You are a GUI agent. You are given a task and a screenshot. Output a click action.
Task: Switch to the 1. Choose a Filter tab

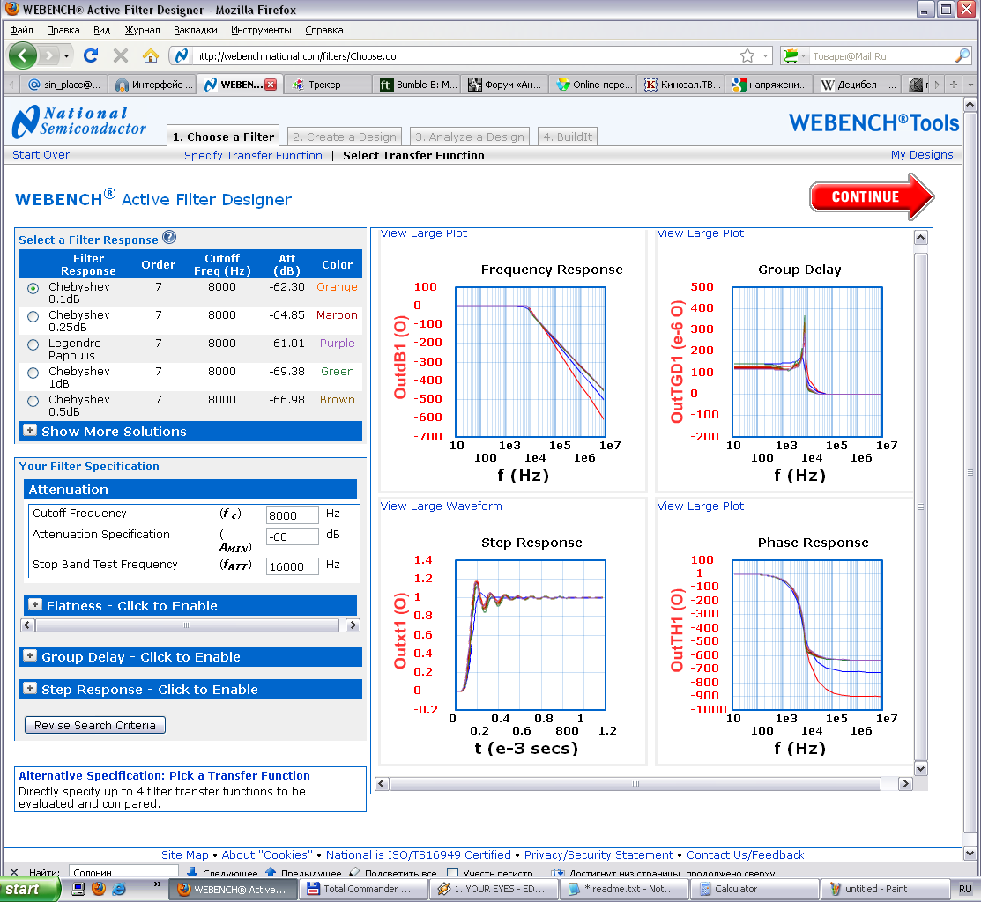pos(223,137)
